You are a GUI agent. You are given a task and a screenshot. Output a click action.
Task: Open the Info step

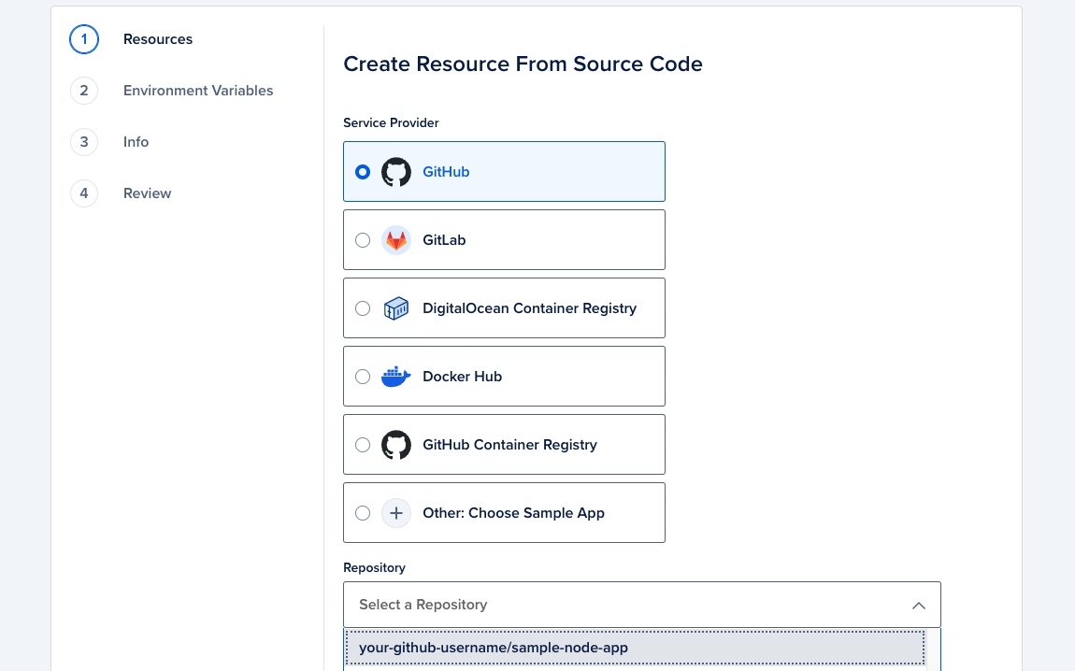tap(136, 142)
